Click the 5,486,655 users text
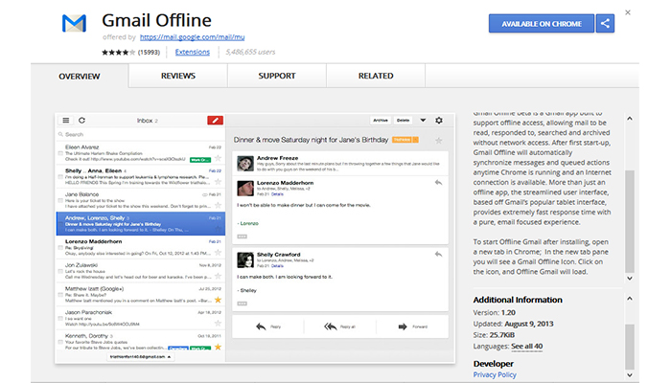The width and height of the screenshot is (671, 383). coord(250,52)
